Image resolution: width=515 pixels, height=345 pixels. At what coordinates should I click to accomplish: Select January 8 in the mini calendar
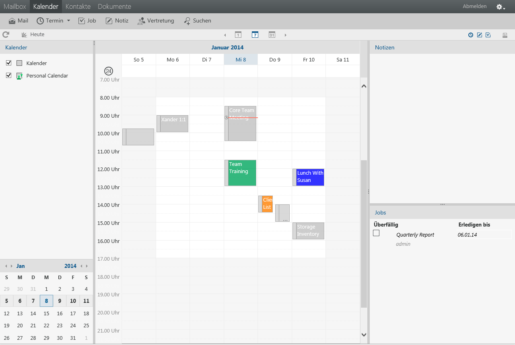tap(46, 301)
